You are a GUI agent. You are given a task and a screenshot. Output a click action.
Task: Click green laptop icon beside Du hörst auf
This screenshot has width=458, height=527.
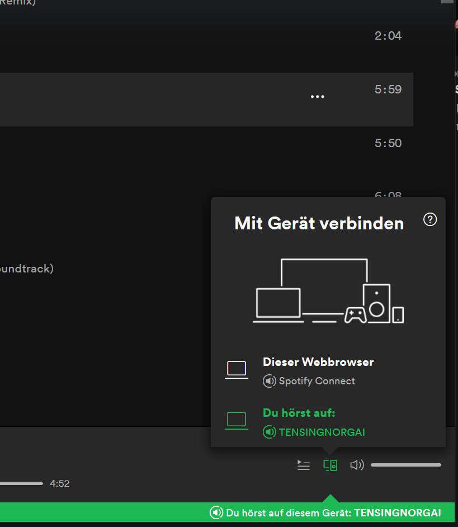point(236,421)
